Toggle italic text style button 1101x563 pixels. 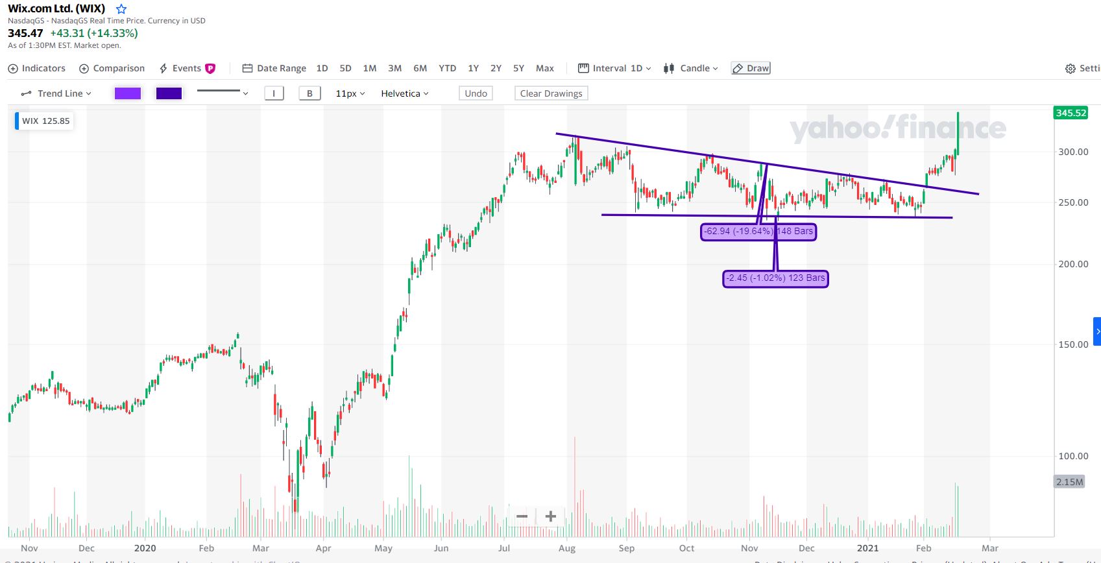(274, 93)
